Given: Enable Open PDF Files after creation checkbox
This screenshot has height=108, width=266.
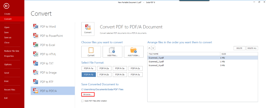Looking at the screenshot, I should [82, 101].
